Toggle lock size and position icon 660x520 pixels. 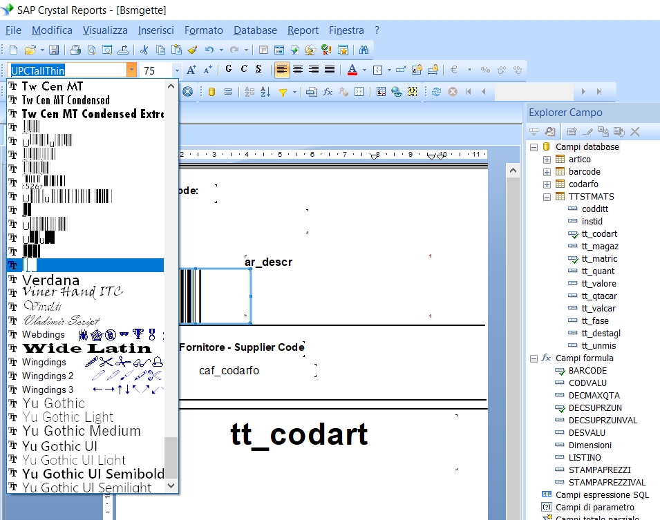pyautogui.click(x=433, y=70)
